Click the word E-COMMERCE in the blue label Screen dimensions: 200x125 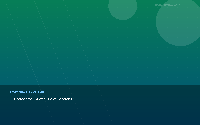pos(18,92)
